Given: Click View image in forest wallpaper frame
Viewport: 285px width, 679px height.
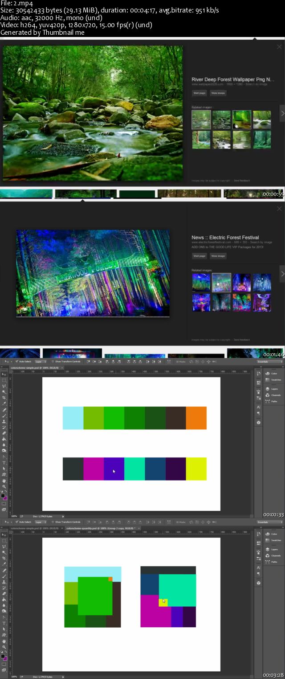Looking at the screenshot, I should tap(218, 93).
